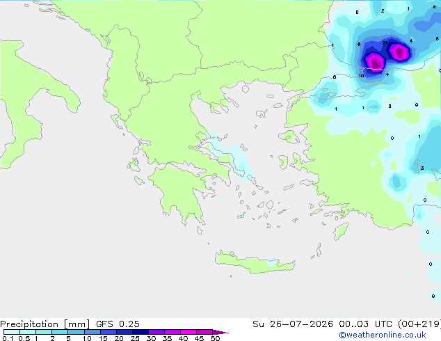Click the 'Su 26-07-2026' date text
The height and width of the screenshot is (341, 441).
pyautogui.click(x=293, y=324)
